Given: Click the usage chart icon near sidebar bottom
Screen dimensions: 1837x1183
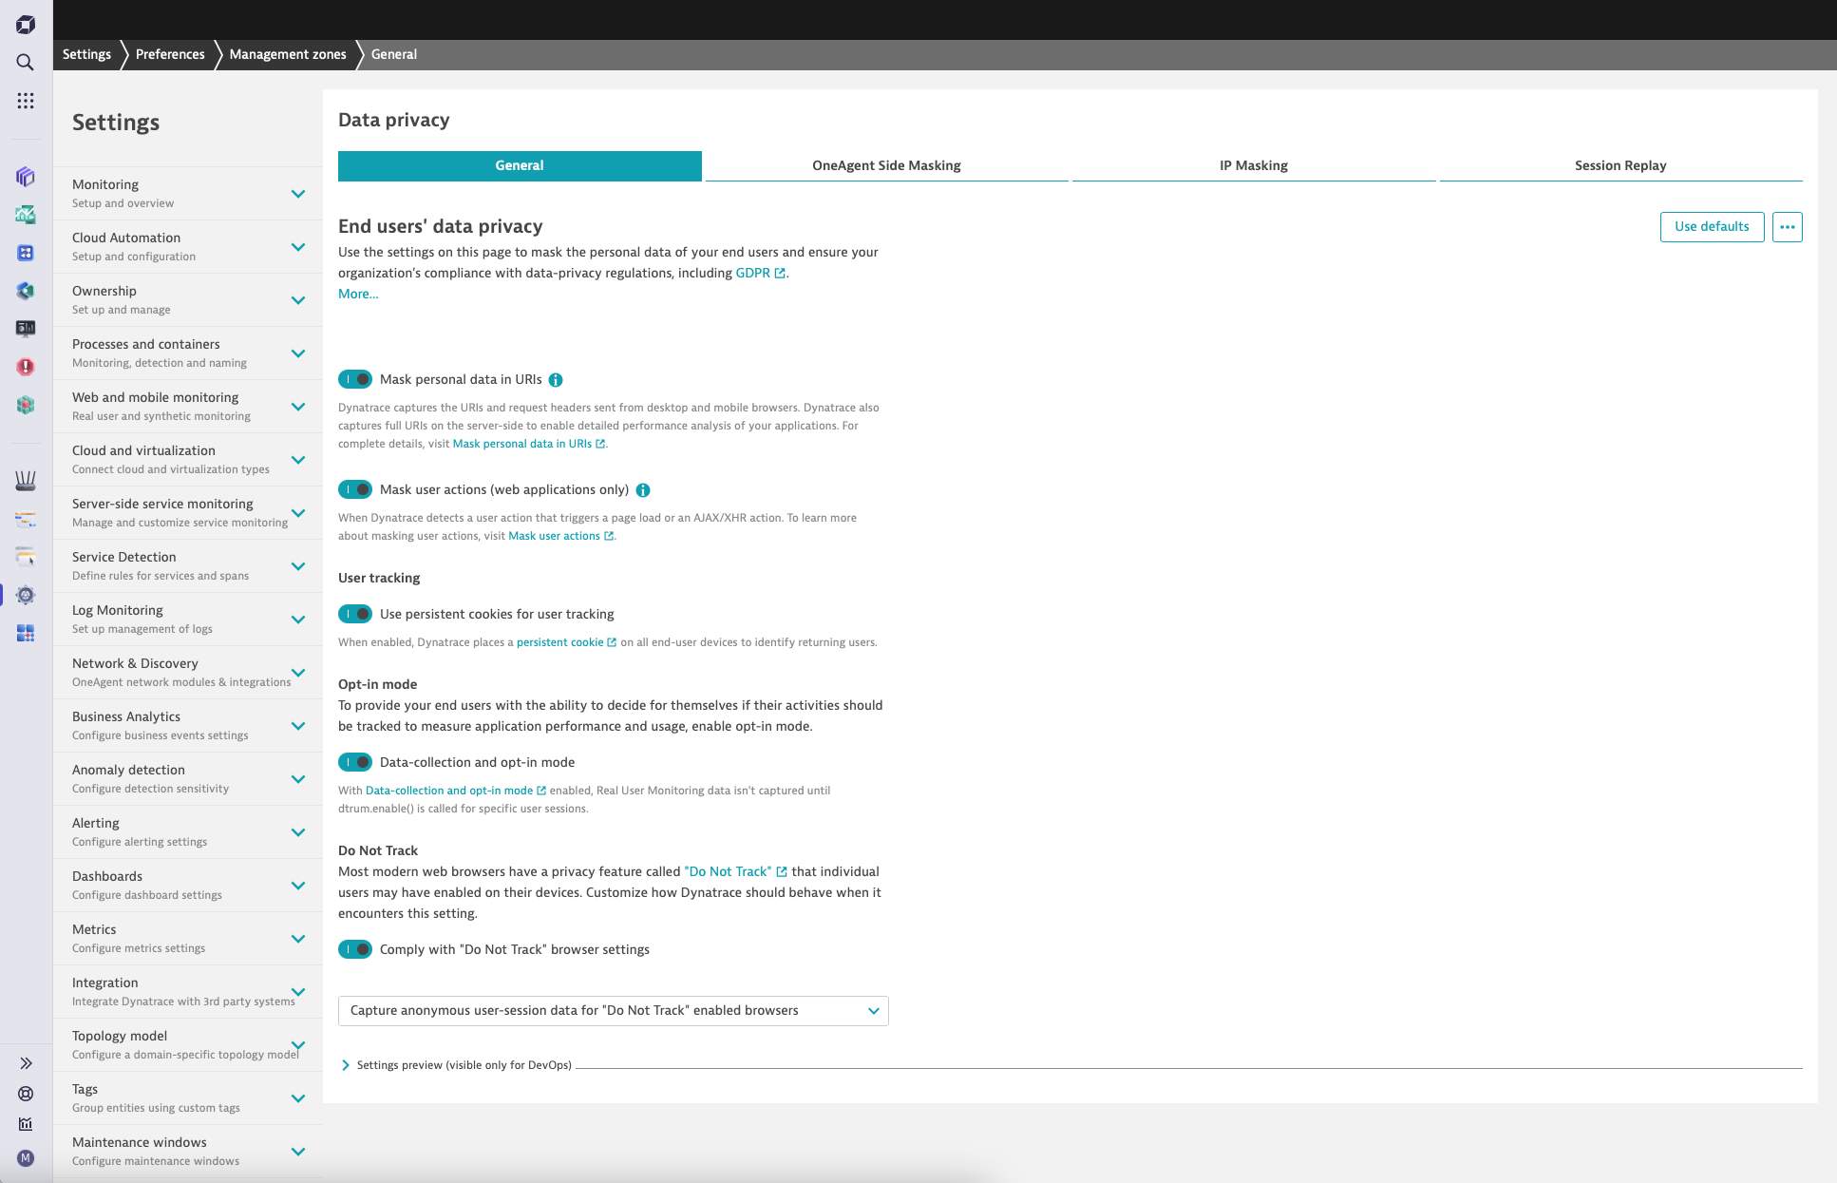Looking at the screenshot, I should [x=26, y=1124].
